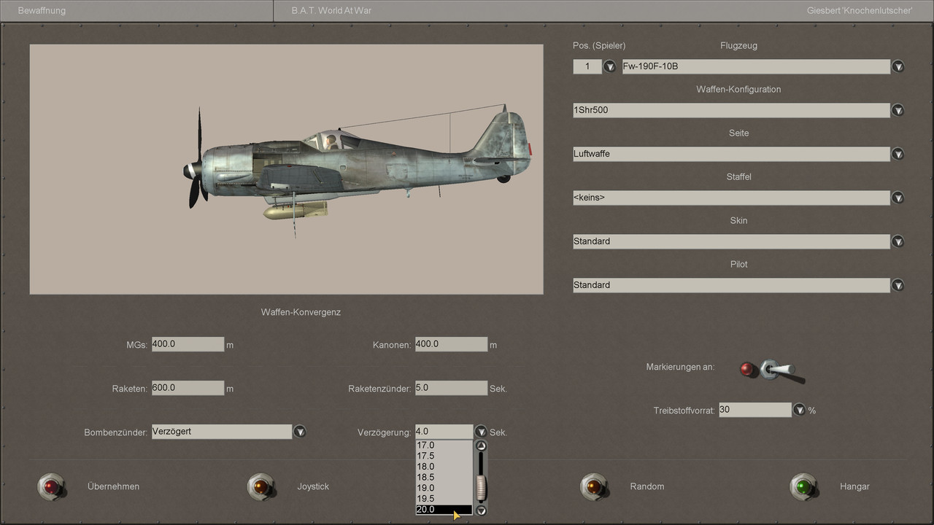Open the Skin dropdown arrow
934x525 pixels.
[x=898, y=241]
